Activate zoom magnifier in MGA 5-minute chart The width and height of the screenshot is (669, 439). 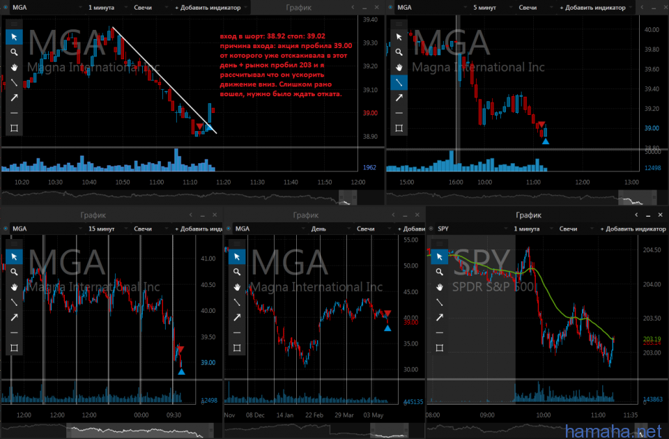399,52
